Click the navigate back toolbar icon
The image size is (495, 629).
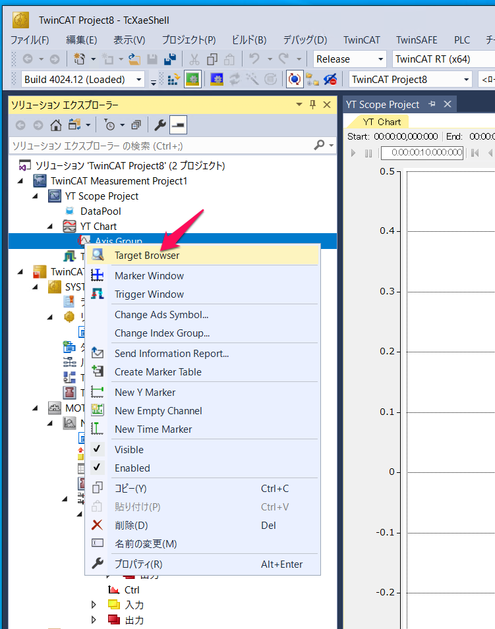[28, 59]
